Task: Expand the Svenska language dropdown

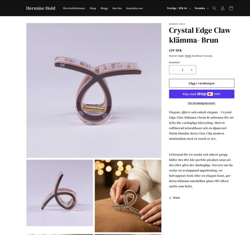Action: [201, 8]
